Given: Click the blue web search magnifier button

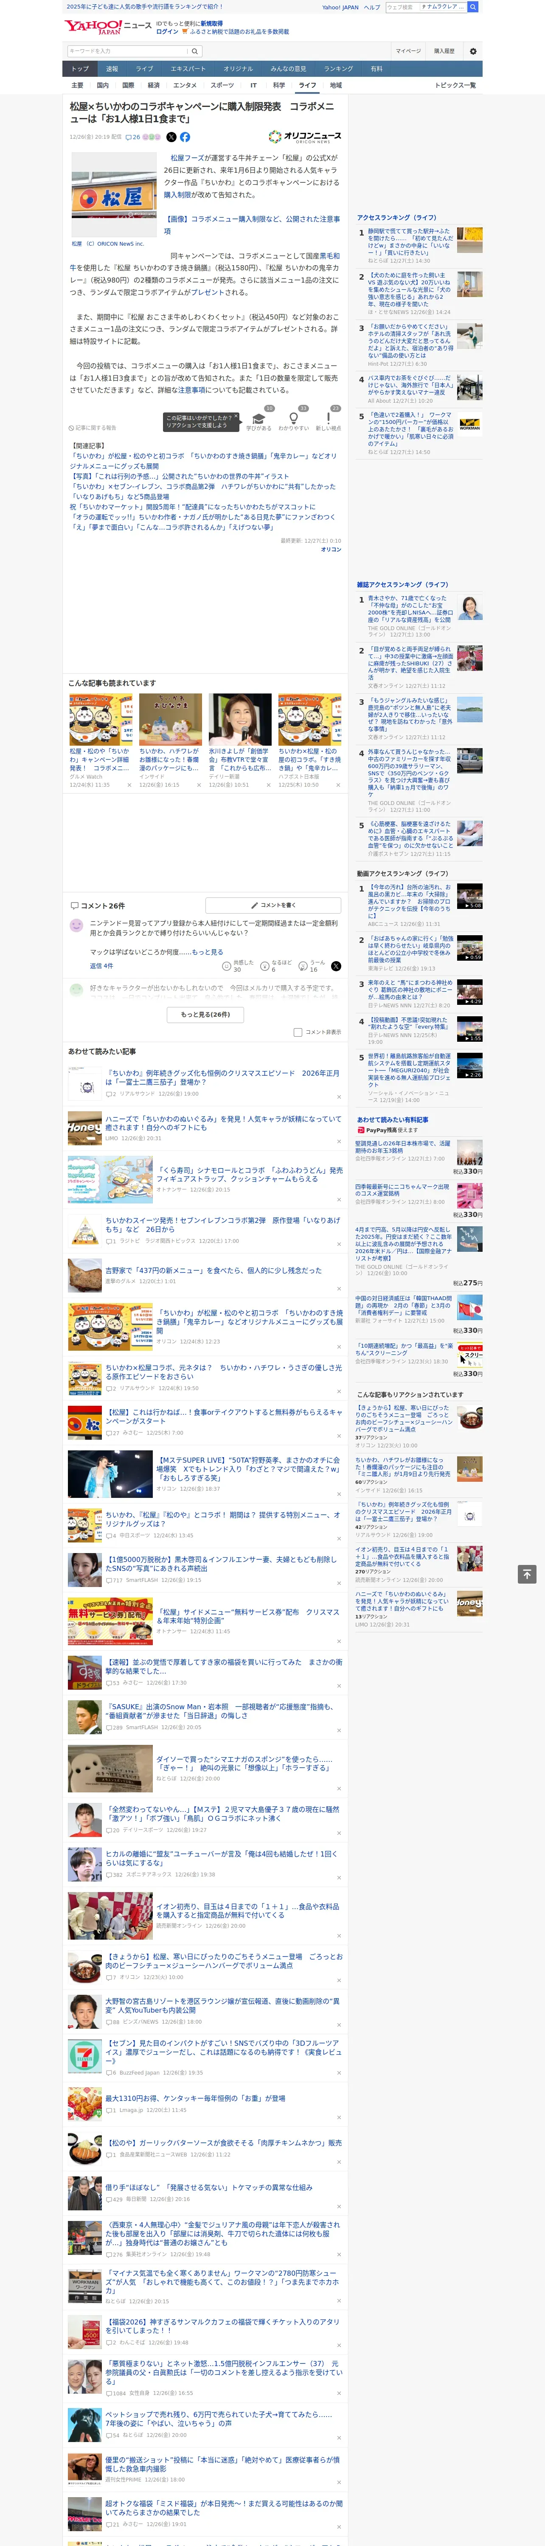Looking at the screenshot, I should point(473,7).
